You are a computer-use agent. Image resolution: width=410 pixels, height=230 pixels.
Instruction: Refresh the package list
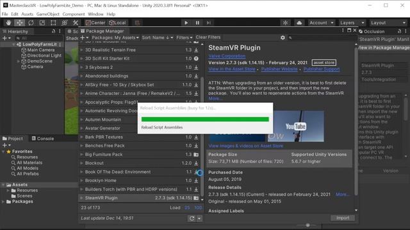(x=192, y=218)
